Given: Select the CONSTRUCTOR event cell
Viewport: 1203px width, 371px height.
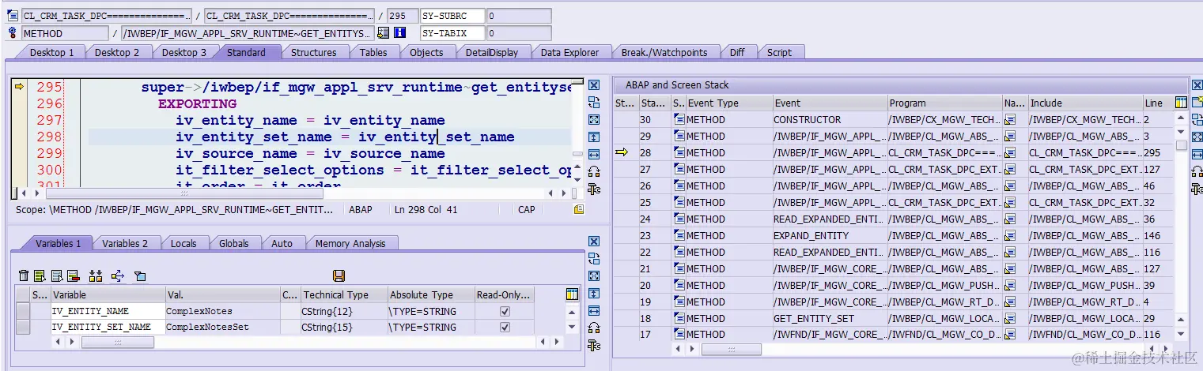Looking at the screenshot, I should [830, 120].
